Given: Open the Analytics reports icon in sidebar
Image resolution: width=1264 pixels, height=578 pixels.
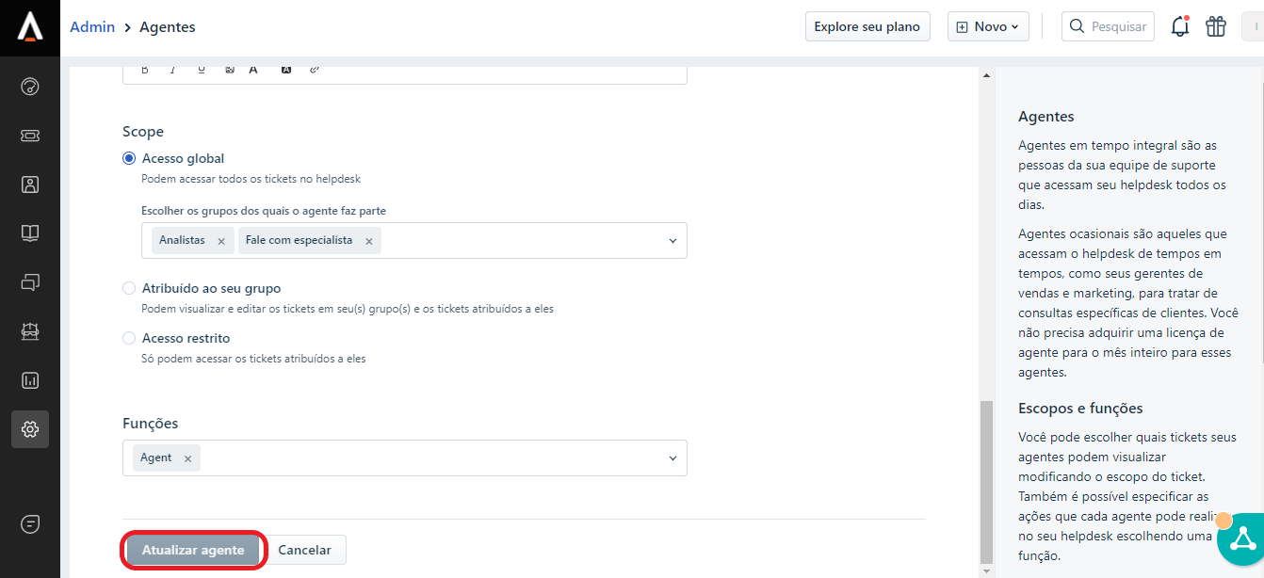Looking at the screenshot, I should [30, 380].
